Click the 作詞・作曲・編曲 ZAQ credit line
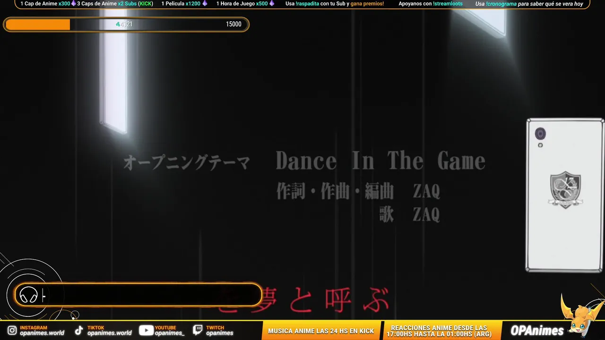The height and width of the screenshot is (340, 605). pyautogui.click(x=358, y=191)
